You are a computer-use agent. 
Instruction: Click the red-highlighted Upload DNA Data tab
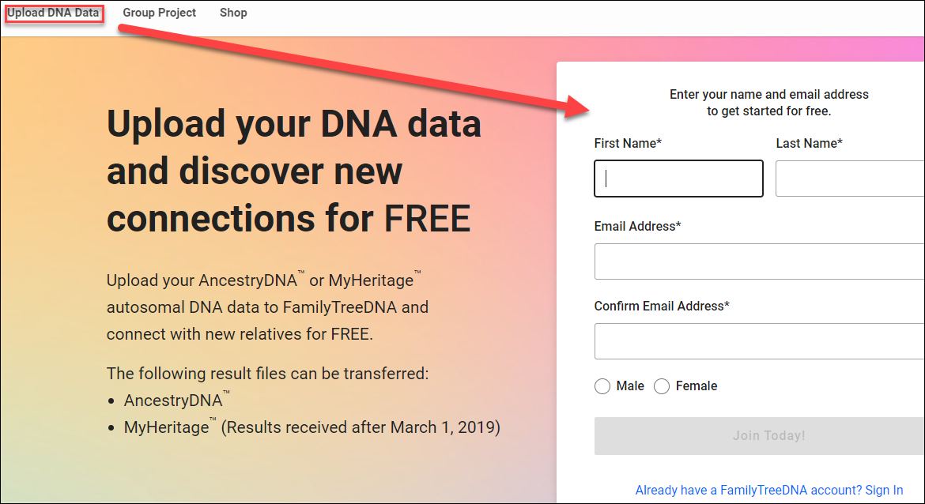pos(52,13)
